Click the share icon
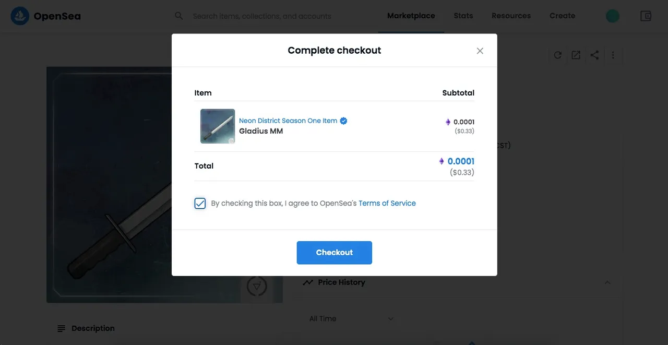Screen dimensions: 668x345 pos(594,55)
